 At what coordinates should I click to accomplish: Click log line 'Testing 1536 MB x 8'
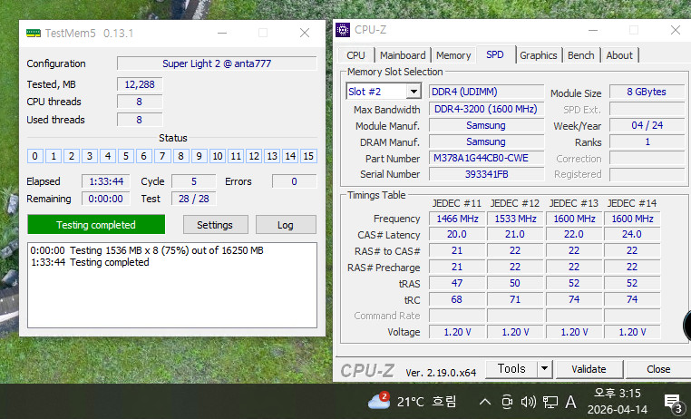pyautogui.click(x=147, y=250)
